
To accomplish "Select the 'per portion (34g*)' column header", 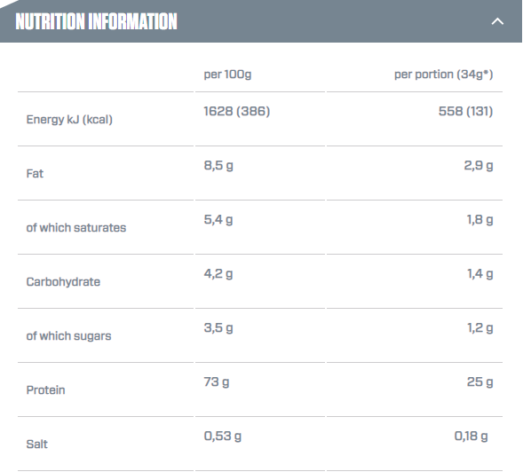I will tap(443, 75).
